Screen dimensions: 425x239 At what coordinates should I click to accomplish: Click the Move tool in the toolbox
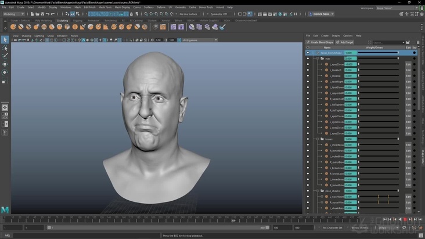(x=5, y=64)
